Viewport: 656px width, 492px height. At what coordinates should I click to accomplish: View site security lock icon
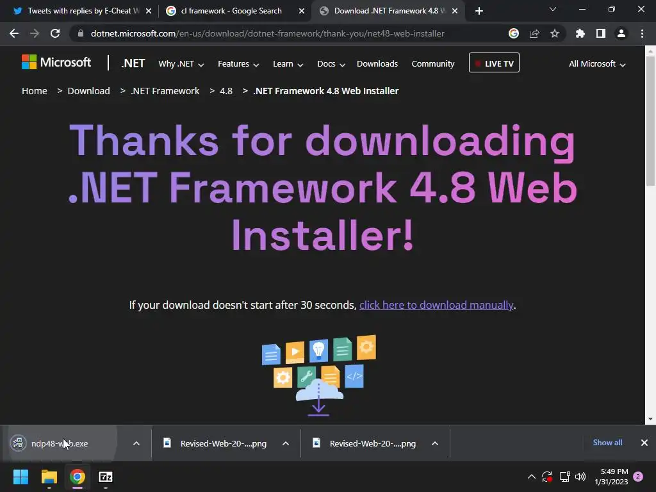tap(81, 33)
